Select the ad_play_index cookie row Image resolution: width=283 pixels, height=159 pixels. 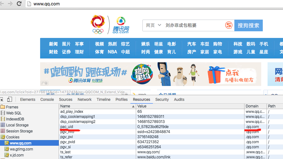tap(171, 112)
